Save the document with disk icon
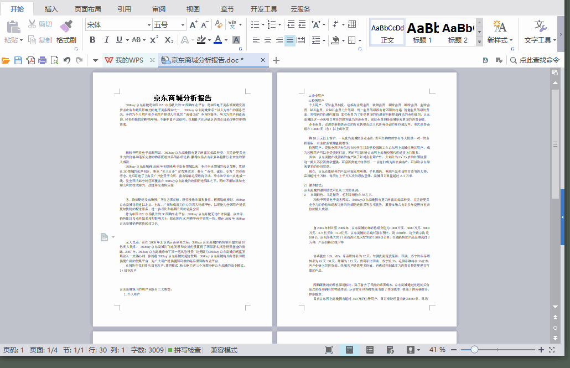Image resolution: width=570 pixels, height=368 pixels. pos(18,60)
